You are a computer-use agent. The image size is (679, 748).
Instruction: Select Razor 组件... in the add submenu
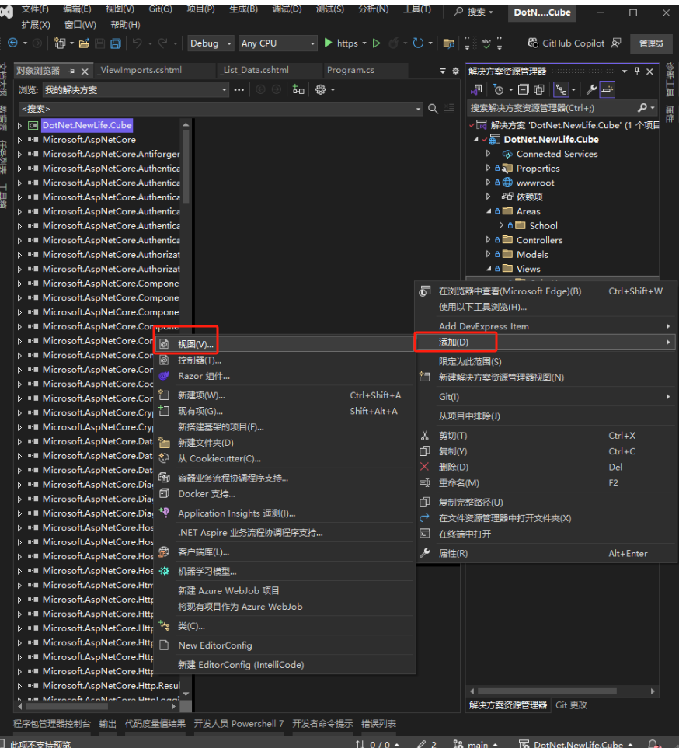tap(285, 376)
